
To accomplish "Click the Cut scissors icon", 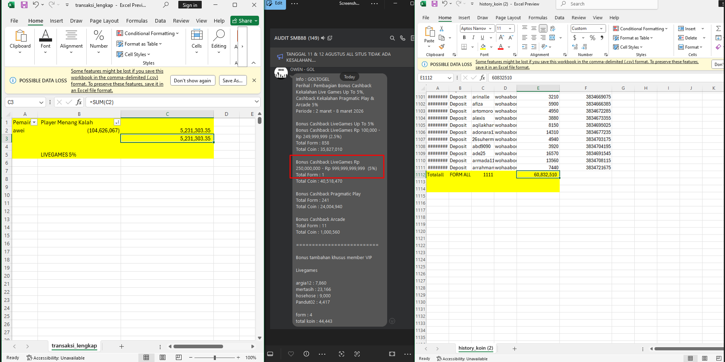I will tap(442, 29).
